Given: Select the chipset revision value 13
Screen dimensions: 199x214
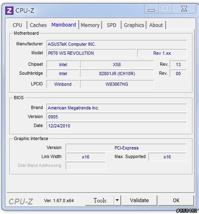Looking at the screenshot, I should click(x=178, y=65).
